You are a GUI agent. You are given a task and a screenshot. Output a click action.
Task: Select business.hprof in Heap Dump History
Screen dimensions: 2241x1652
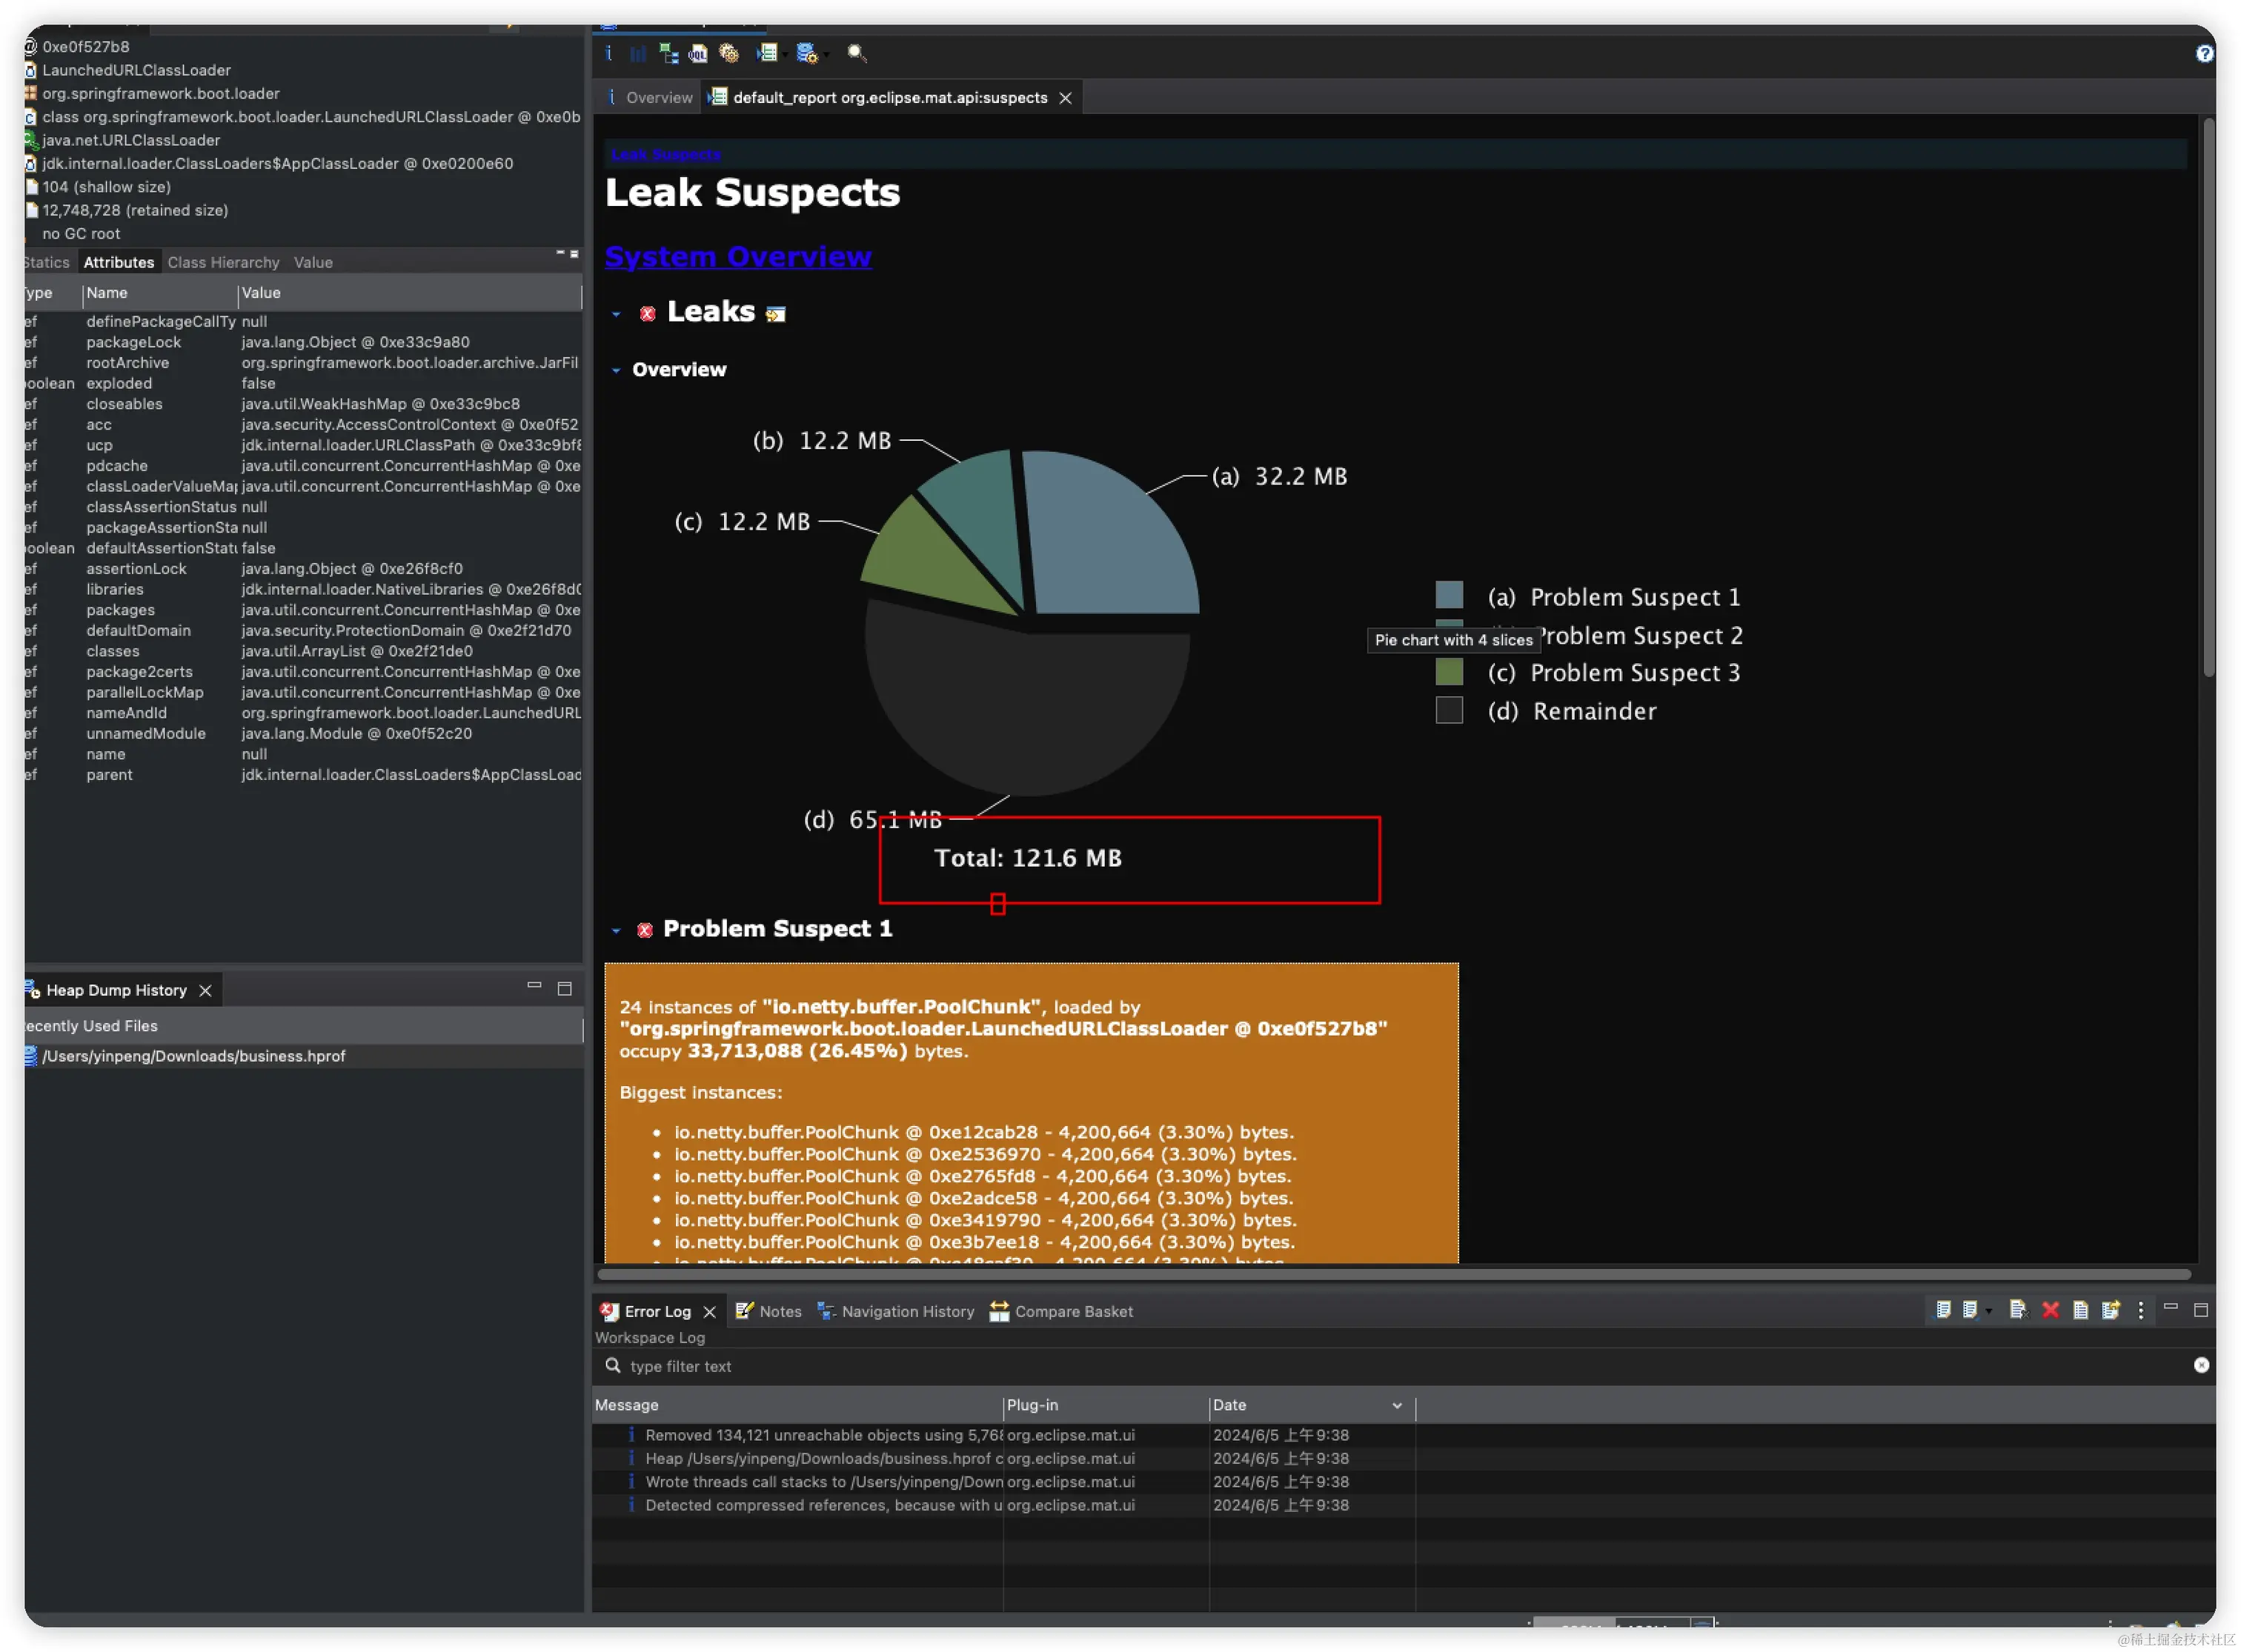point(193,1057)
